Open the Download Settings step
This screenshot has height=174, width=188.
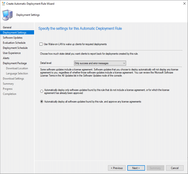tap(13, 79)
